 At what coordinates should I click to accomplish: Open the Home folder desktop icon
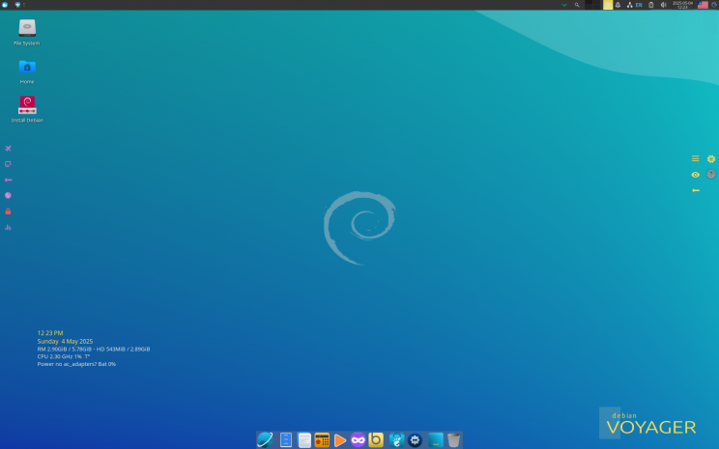pos(27,71)
